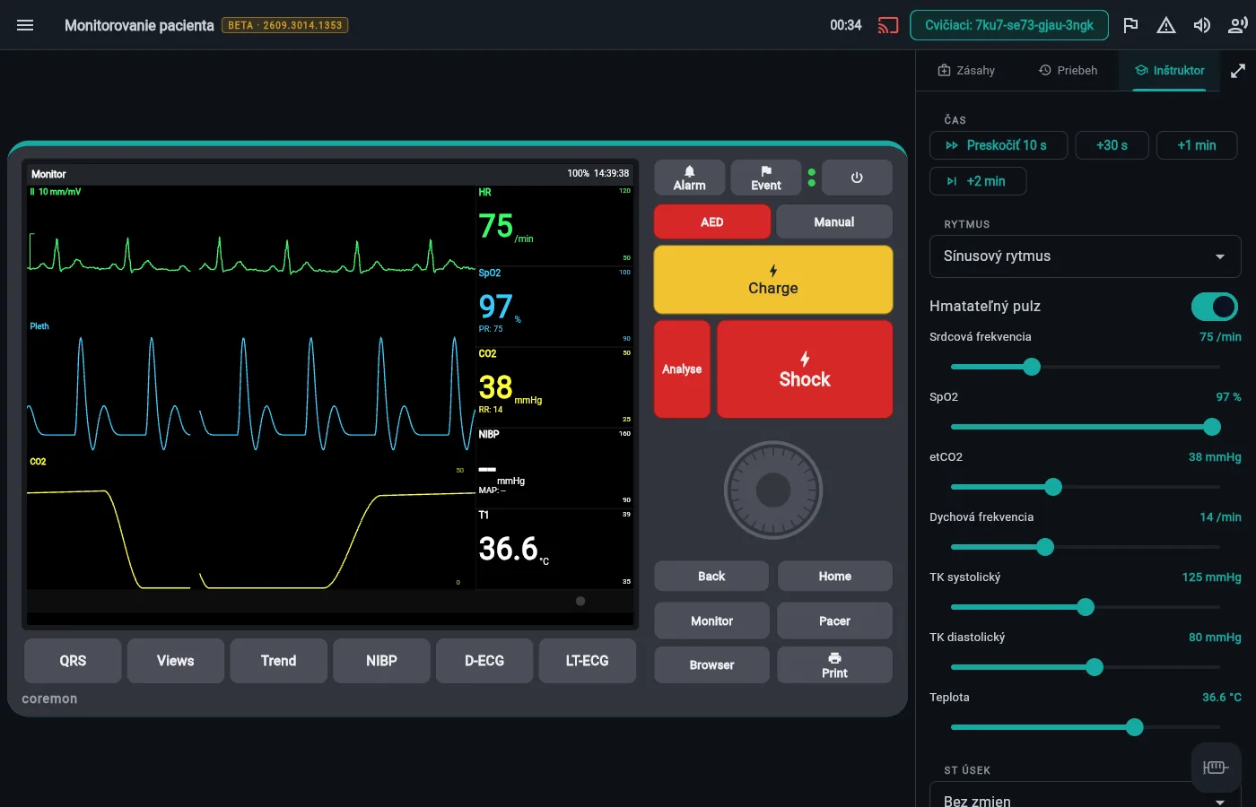Open the Priebeh tab
Image resolution: width=1256 pixels, height=807 pixels.
[x=1068, y=71]
